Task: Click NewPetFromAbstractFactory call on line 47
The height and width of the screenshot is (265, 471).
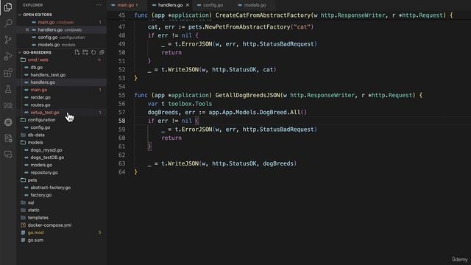Action: tap(248, 27)
